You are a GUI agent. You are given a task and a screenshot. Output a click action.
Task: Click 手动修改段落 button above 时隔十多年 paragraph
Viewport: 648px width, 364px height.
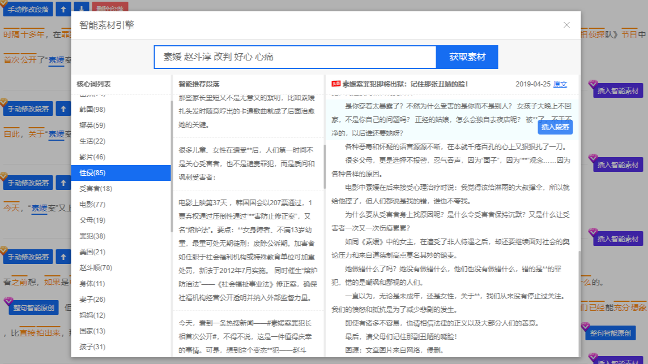pyautogui.click(x=28, y=9)
